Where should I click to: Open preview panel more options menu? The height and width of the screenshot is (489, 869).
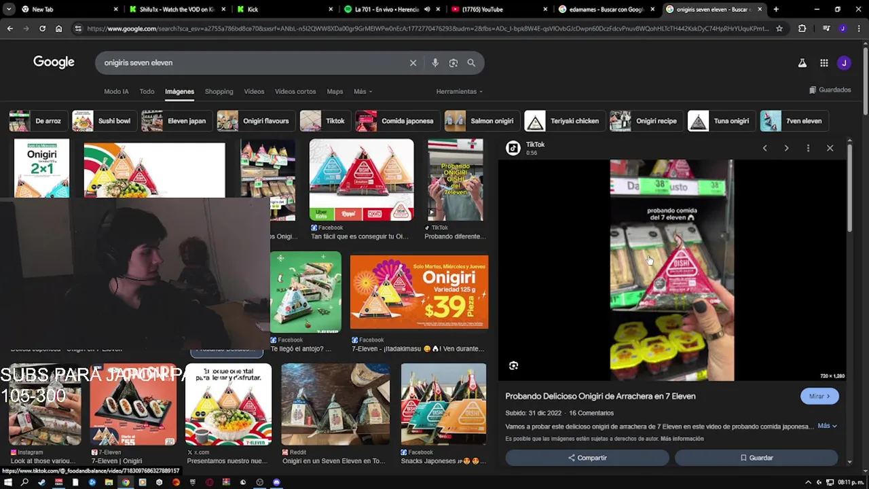(x=808, y=148)
